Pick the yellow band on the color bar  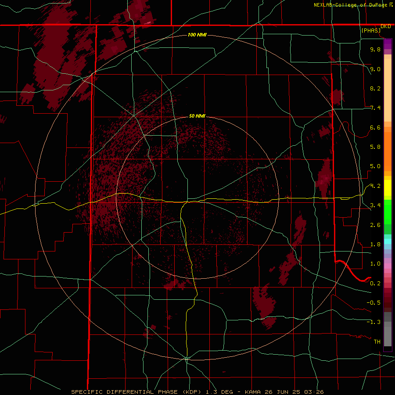388,188
